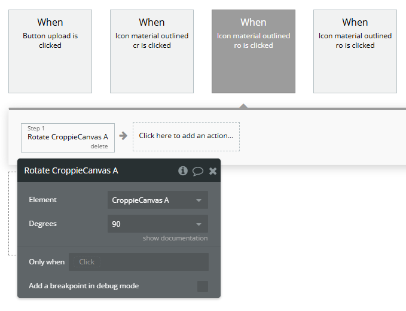
Task: Open the panel's info icon
Action: pyautogui.click(x=183, y=171)
